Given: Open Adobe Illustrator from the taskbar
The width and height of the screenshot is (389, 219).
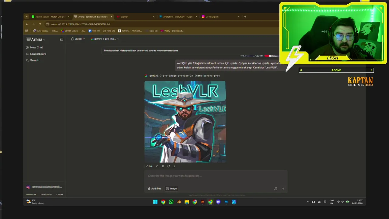Looking at the screenshot, I should pos(202,202).
